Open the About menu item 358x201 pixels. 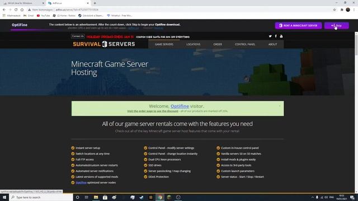coord(272,44)
